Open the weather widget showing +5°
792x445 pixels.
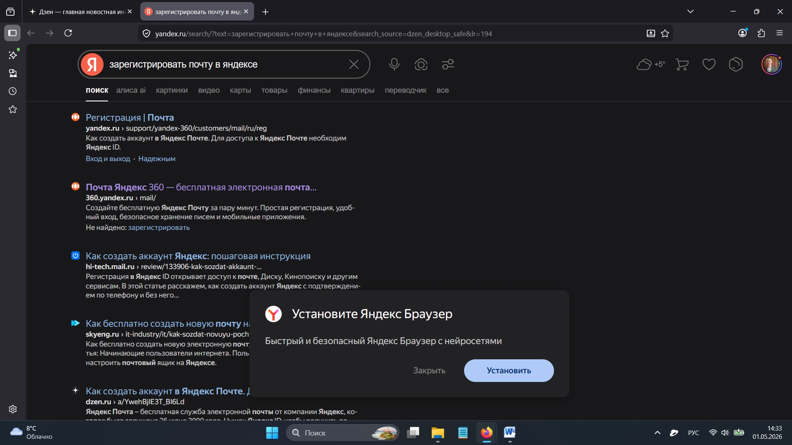pos(651,64)
